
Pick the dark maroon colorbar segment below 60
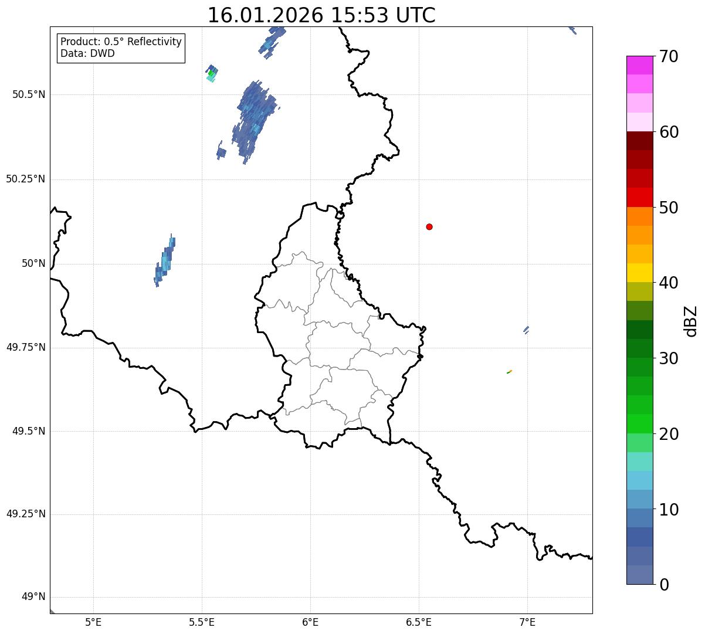coord(639,141)
